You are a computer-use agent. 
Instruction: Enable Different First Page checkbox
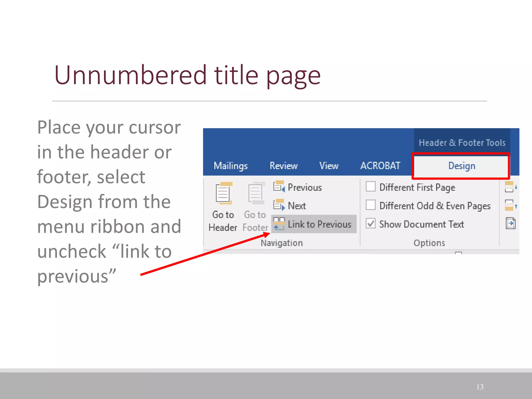click(x=371, y=187)
